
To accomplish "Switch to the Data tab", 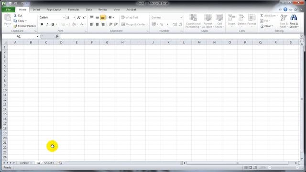I will (89, 10).
